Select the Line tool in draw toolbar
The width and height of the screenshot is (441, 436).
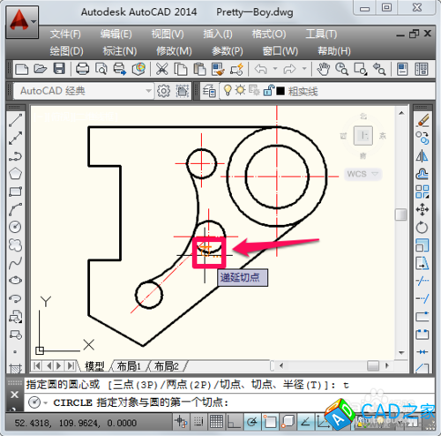coord(15,120)
